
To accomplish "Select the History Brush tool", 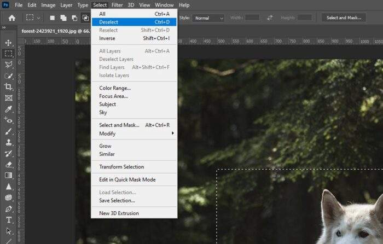I will pos(9,153).
